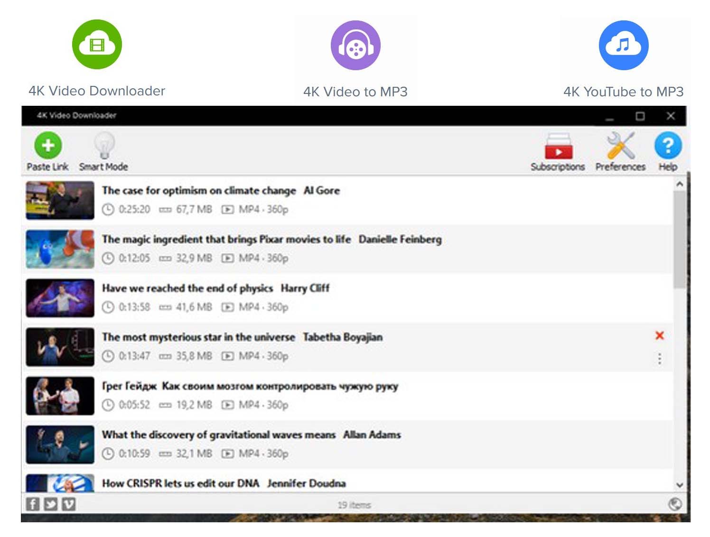
Task: Select the Tabetha Boyajian video thumbnail
Action: (60, 347)
